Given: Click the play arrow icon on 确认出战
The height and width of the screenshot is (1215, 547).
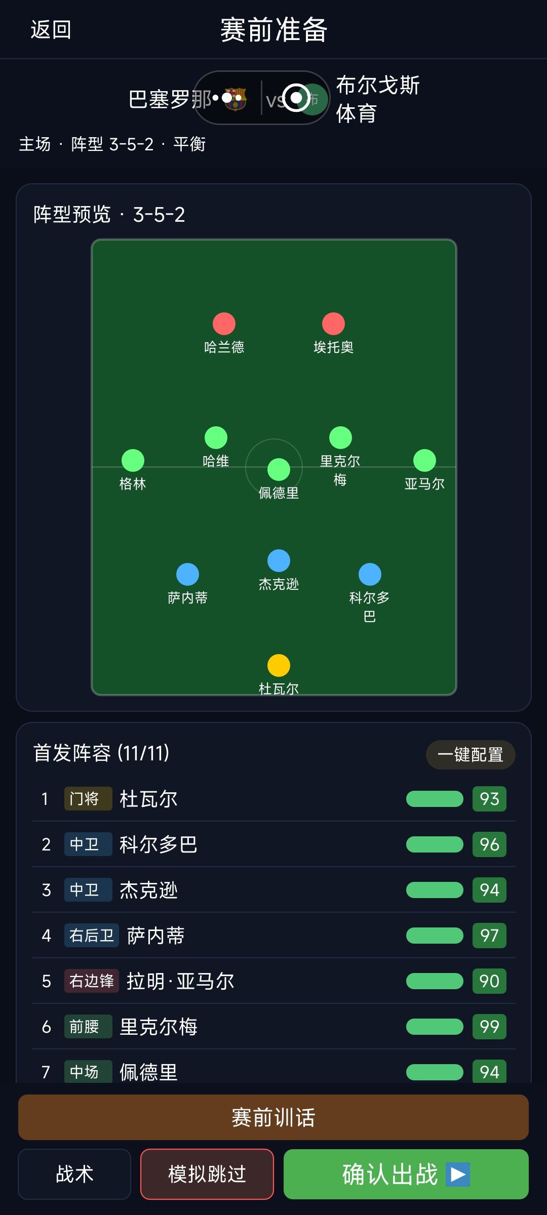Looking at the screenshot, I should pos(458,1174).
